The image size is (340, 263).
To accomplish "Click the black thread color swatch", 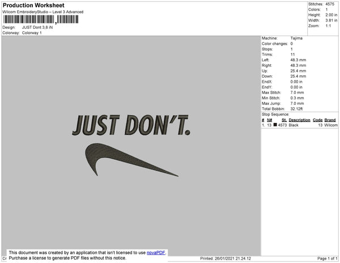I will (x=275, y=125).
